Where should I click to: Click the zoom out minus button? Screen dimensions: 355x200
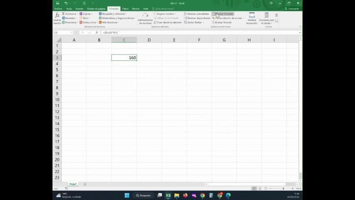tap(270, 188)
